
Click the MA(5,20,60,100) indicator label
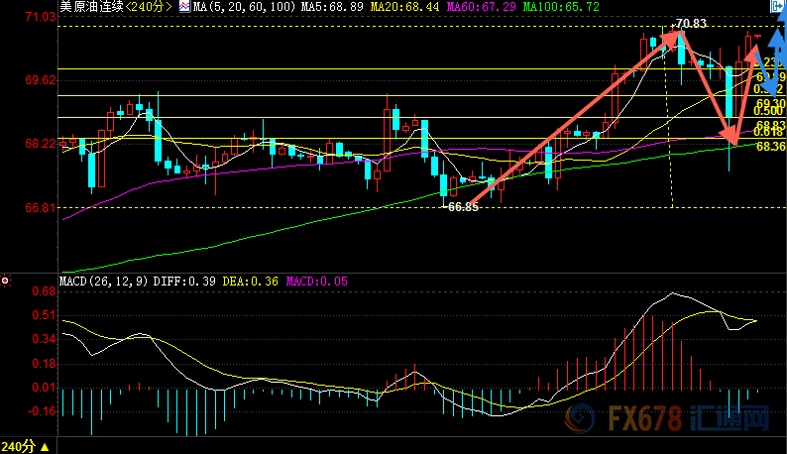click(x=239, y=7)
